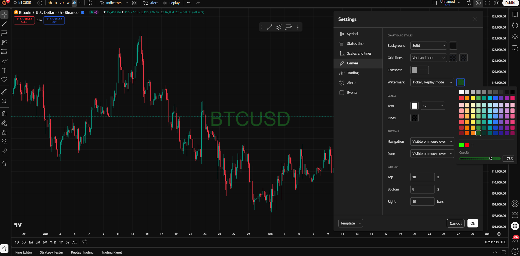
Task: Open the Pine Editor panel
Action: click(24, 252)
